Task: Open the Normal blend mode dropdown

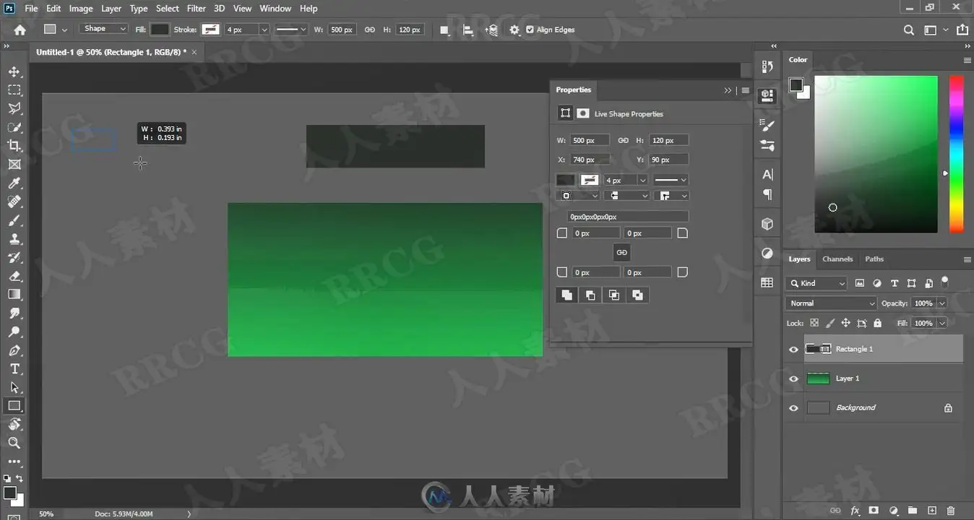Action: click(831, 303)
